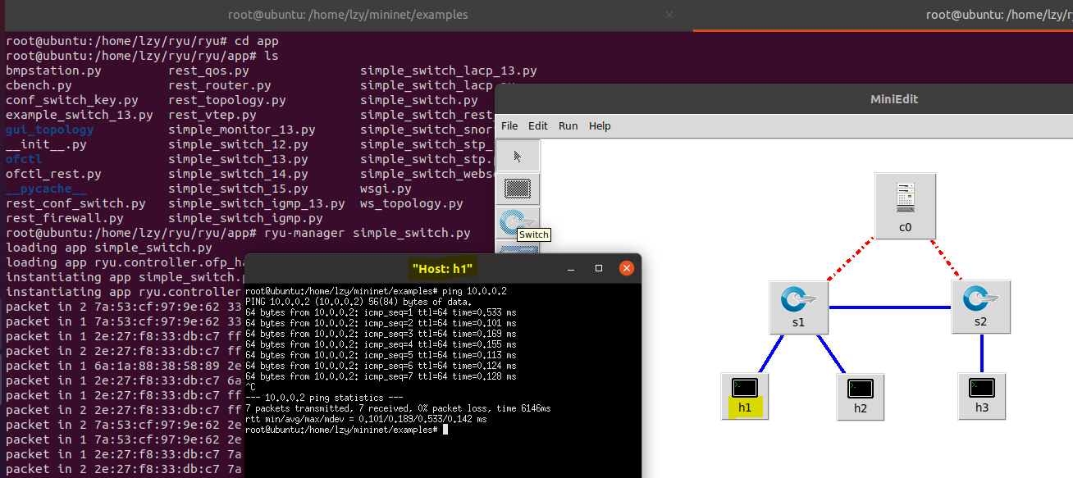This screenshot has width=1073, height=478.
Task: Click the h1 host node
Action: point(745,396)
